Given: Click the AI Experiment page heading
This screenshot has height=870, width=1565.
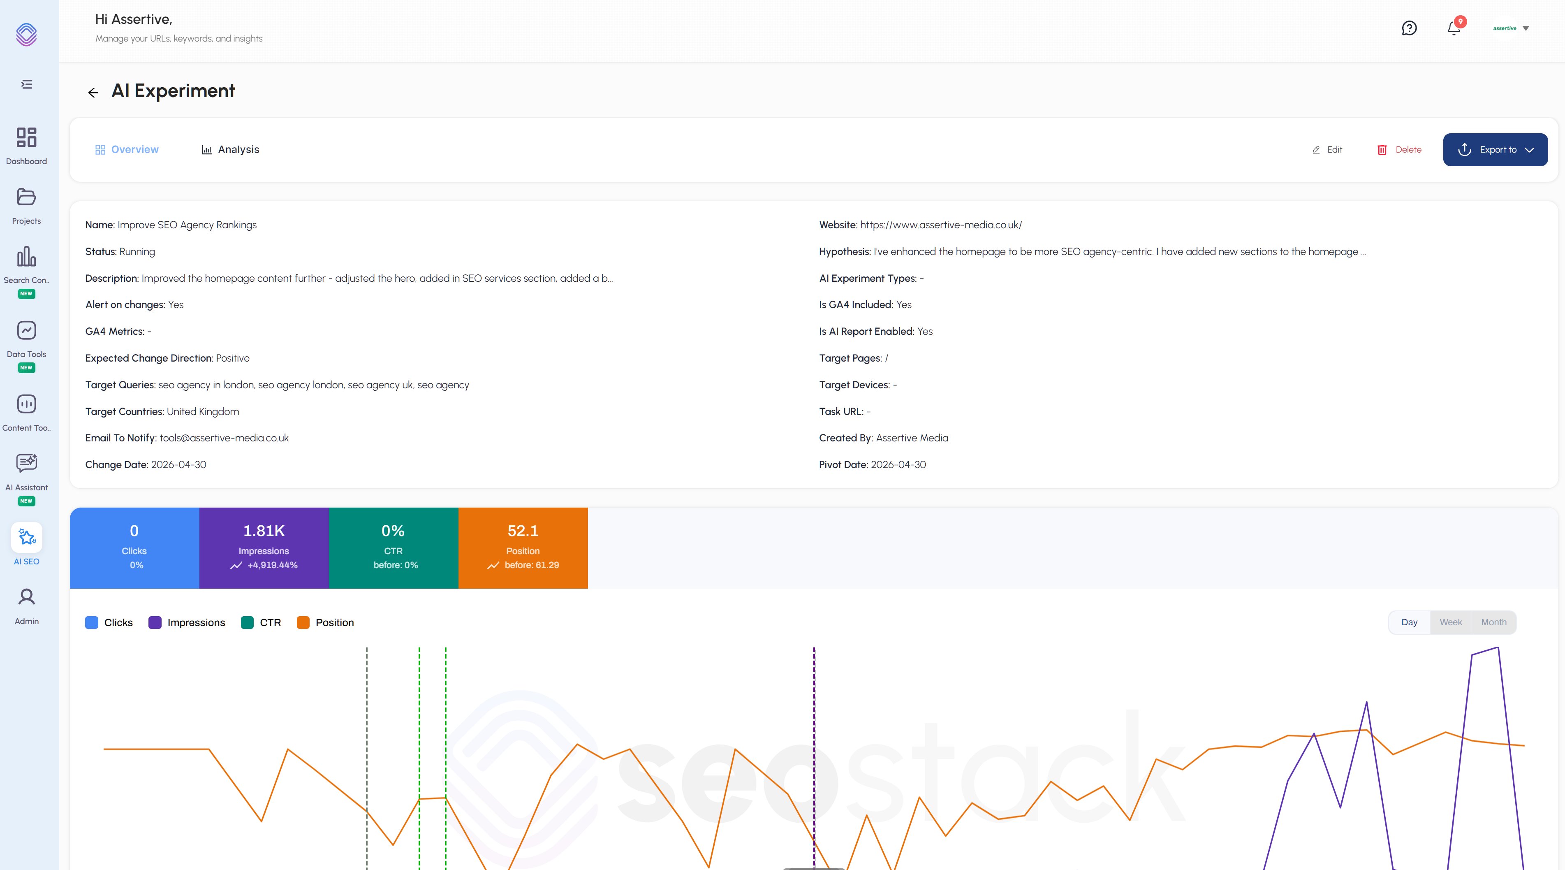Looking at the screenshot, I should tap(173, 90).
